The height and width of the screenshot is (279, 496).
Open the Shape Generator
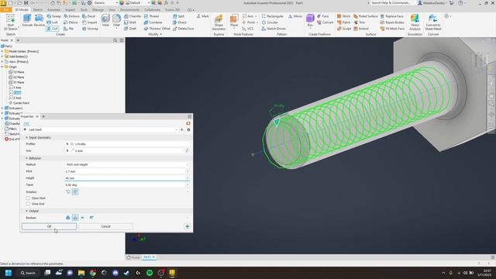pyautogui.click(x=219, y=22)
